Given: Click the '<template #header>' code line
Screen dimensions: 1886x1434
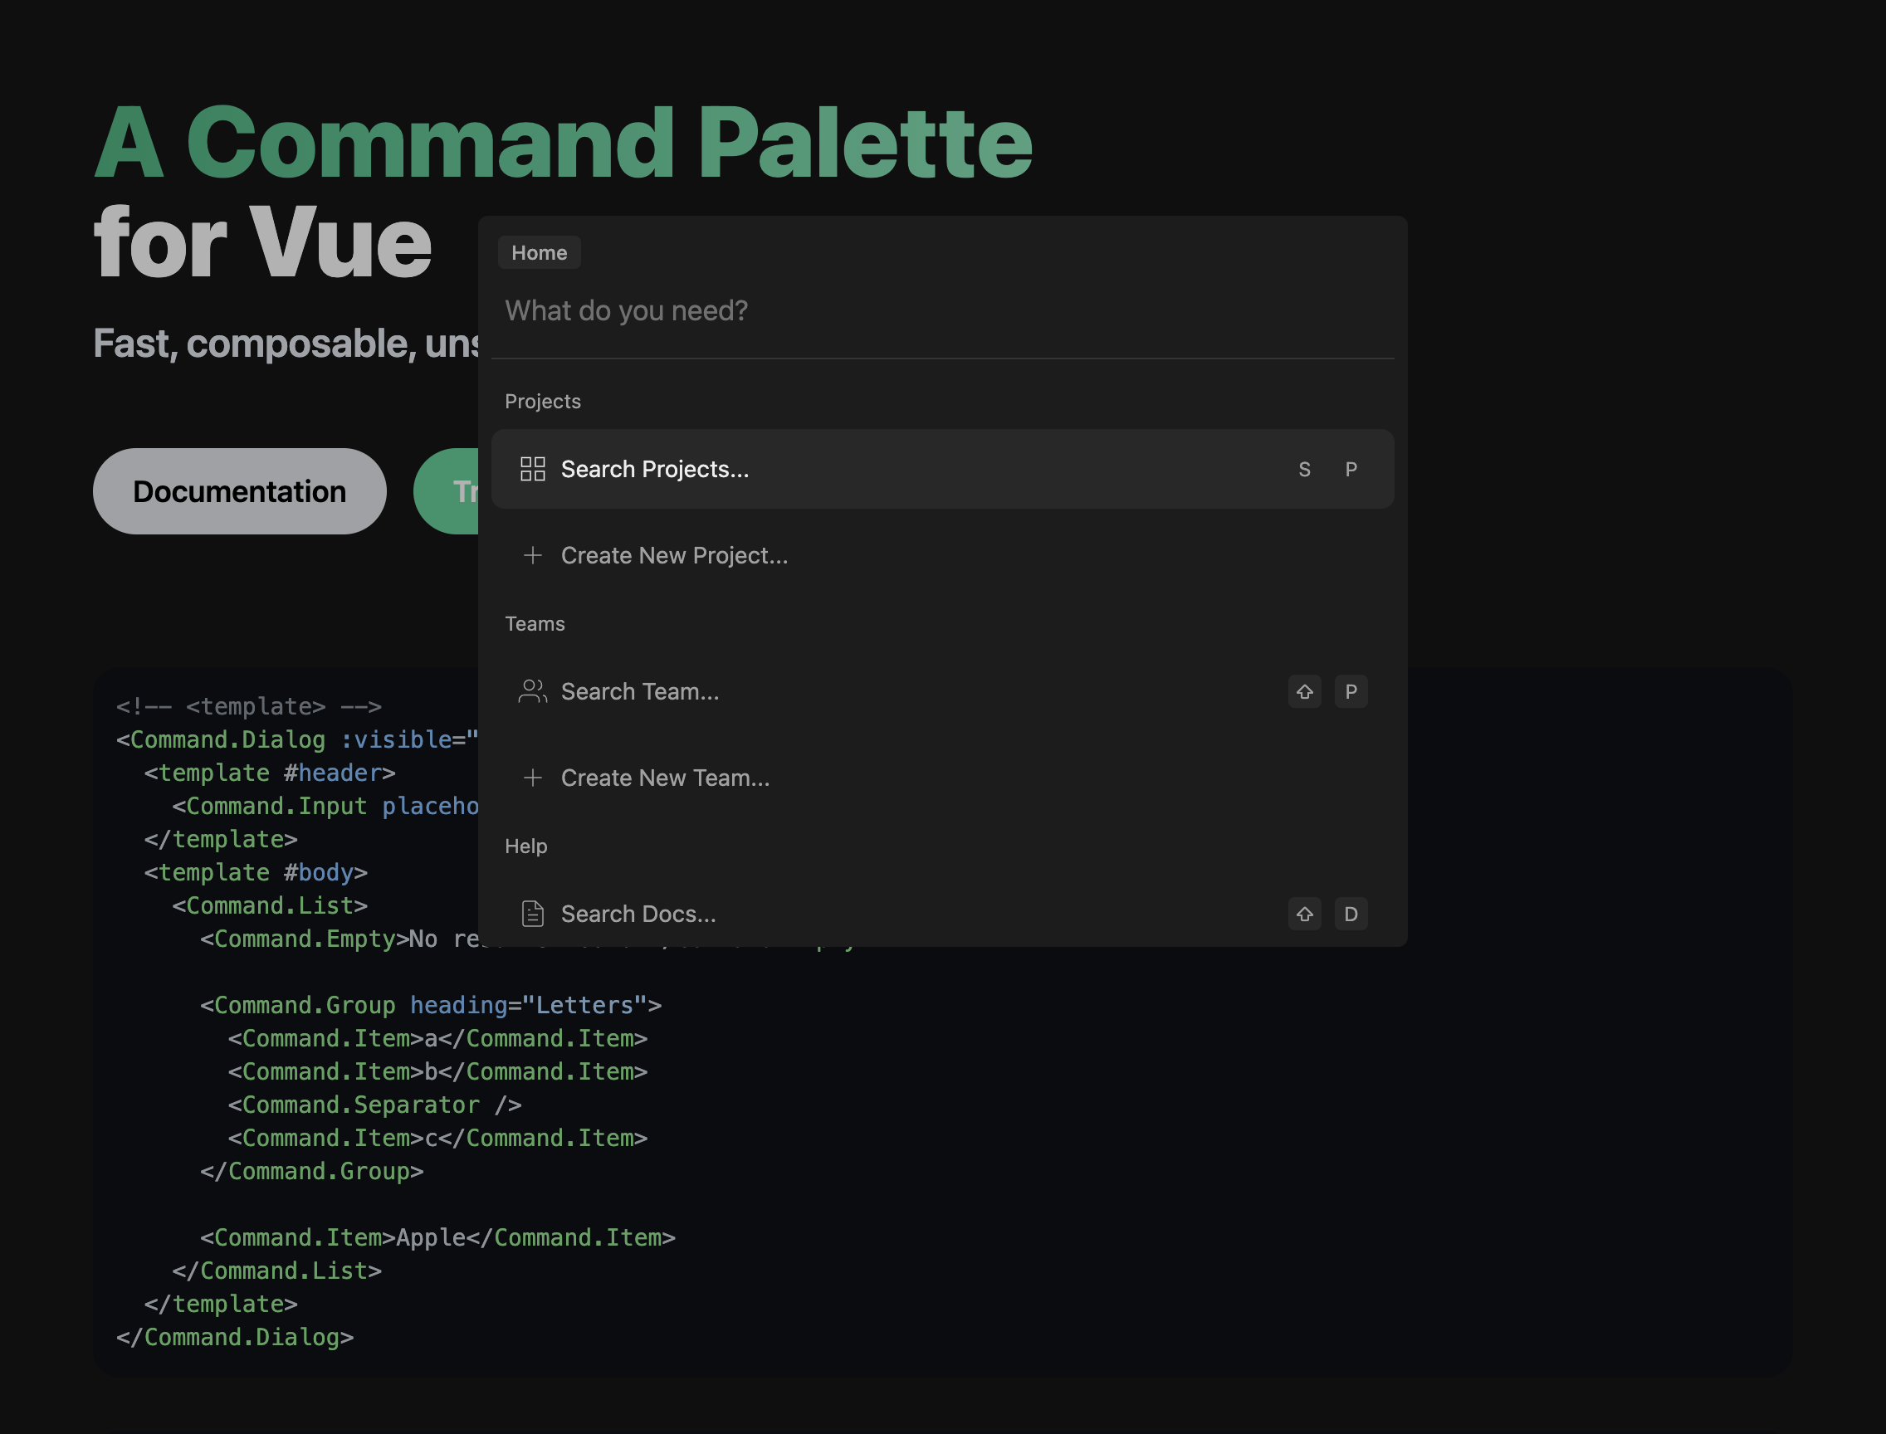Looking at the screenshot, I should pos(270,773).
